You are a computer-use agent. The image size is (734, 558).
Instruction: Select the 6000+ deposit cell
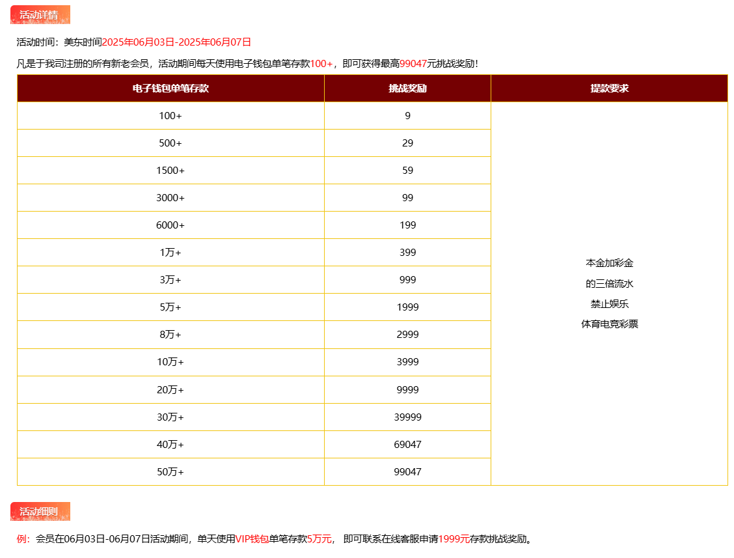(x=170, y=225)
